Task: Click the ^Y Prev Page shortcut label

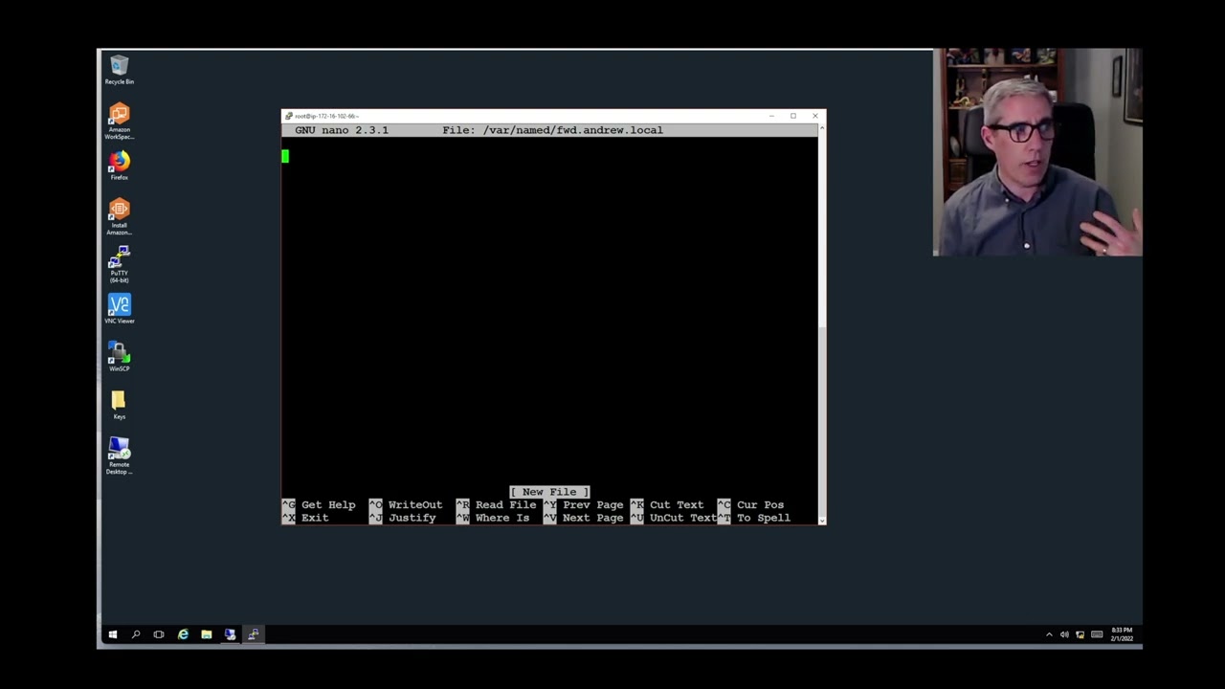Action: [x=583, y=505]
